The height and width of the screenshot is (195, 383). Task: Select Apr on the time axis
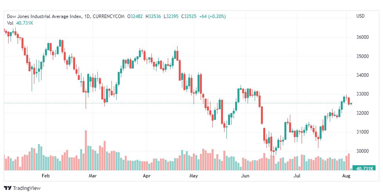(x=147, y=176)
